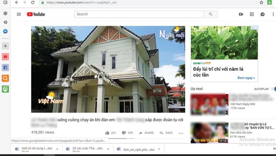Expand options for Đơn_xin_nghi_phe download
This screenshot has width=276, height=156.
pos(159,149)
